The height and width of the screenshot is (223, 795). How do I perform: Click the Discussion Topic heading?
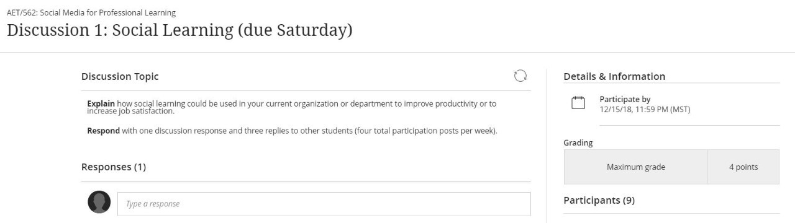(120, 76)
